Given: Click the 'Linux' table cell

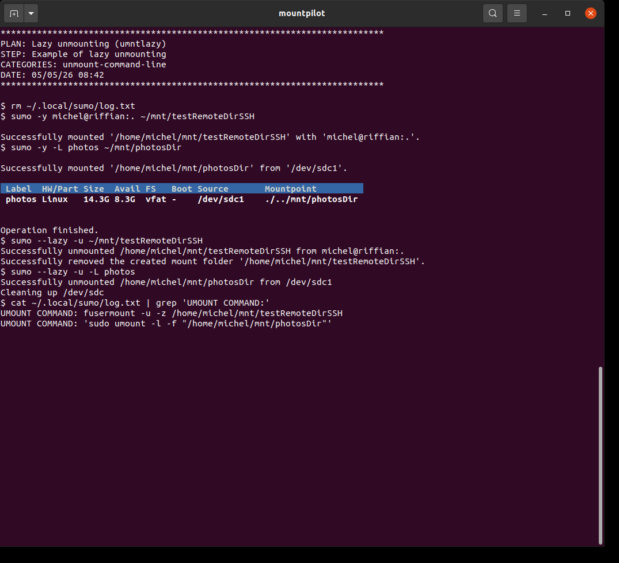Looking at the screenshot, I should click(55, 199).
